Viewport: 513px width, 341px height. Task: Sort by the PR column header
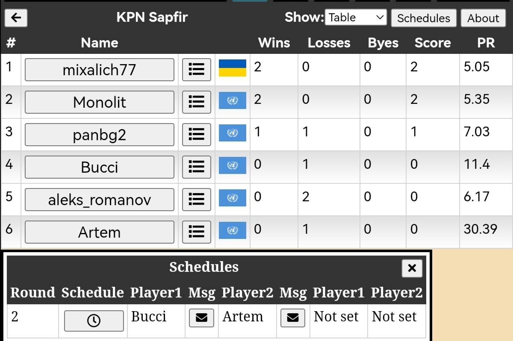click(x=486, y=43)
